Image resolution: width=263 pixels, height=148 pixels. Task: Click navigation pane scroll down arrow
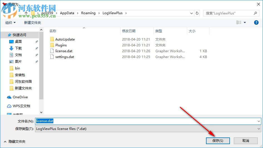coord(41,112)
